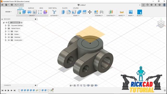Expand the Named Views node

click(x=6, y=28)
